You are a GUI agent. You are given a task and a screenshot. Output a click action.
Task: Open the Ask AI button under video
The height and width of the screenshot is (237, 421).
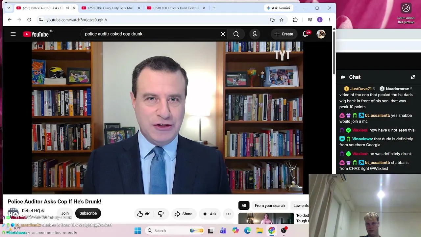210,214
